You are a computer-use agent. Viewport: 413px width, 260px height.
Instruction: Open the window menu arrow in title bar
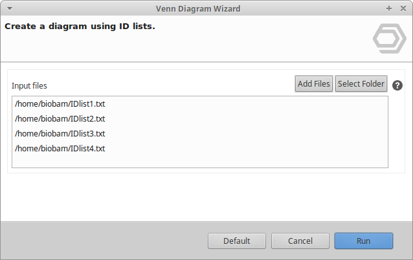(8, 8)
